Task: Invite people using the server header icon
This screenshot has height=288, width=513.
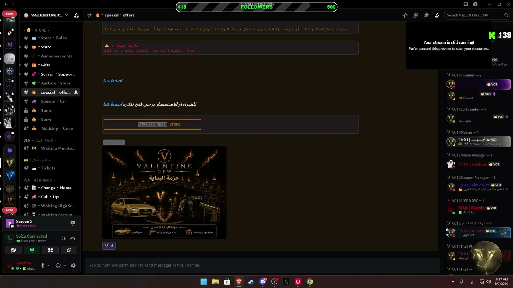Action: point(76,15)
